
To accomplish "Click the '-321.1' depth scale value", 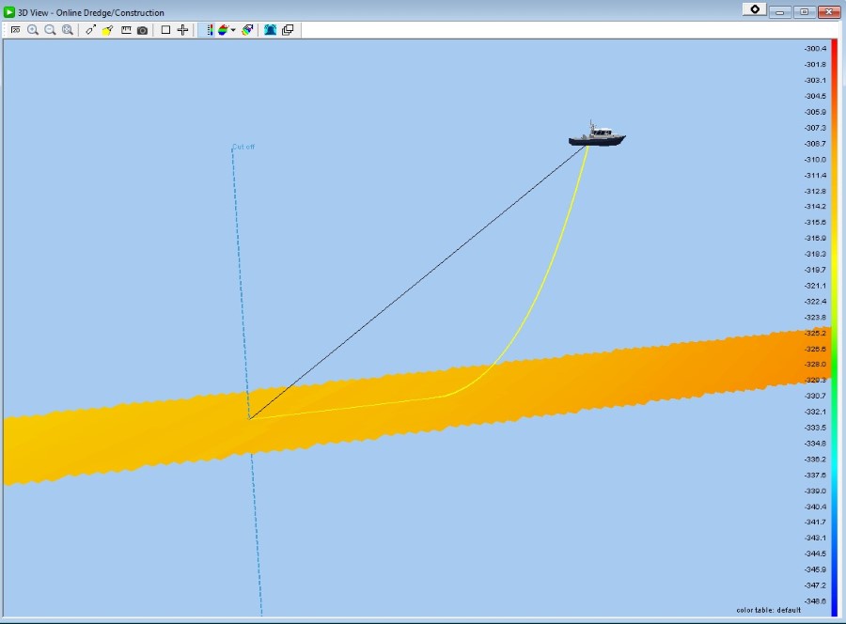I will pos(815,286).
